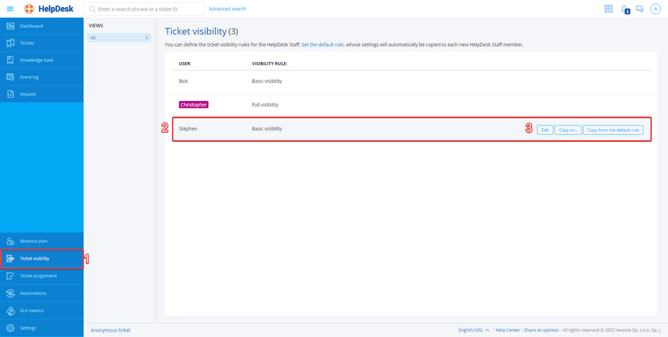Open Copy to... options for Stephen
The width and height of the screenshot is (668, 337).
pos(568,130)
